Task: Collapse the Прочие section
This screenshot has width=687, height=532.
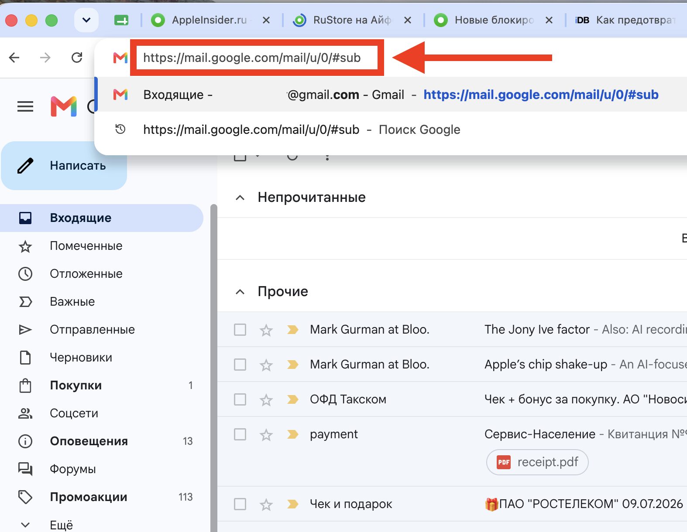Action: click(240, 292)
